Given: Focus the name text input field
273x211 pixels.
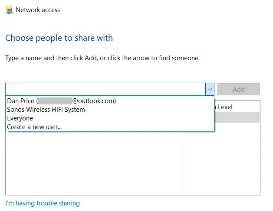Looking at the screenshot, I should pyautogui.click(x=105, y=89).
